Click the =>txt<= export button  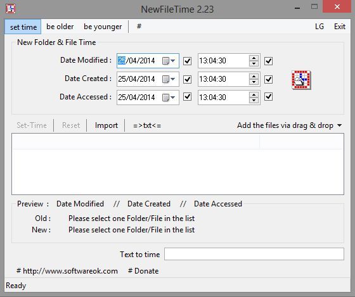tap(147, 125)
